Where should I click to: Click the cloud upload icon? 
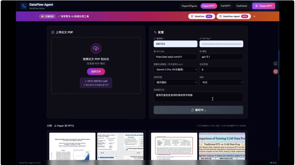(96, 49)
